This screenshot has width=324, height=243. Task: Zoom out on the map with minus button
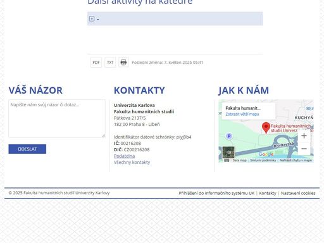pos(304,149)
